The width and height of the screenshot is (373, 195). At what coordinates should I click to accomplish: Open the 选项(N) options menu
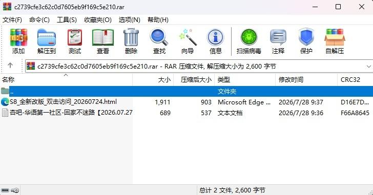(130, 20)
